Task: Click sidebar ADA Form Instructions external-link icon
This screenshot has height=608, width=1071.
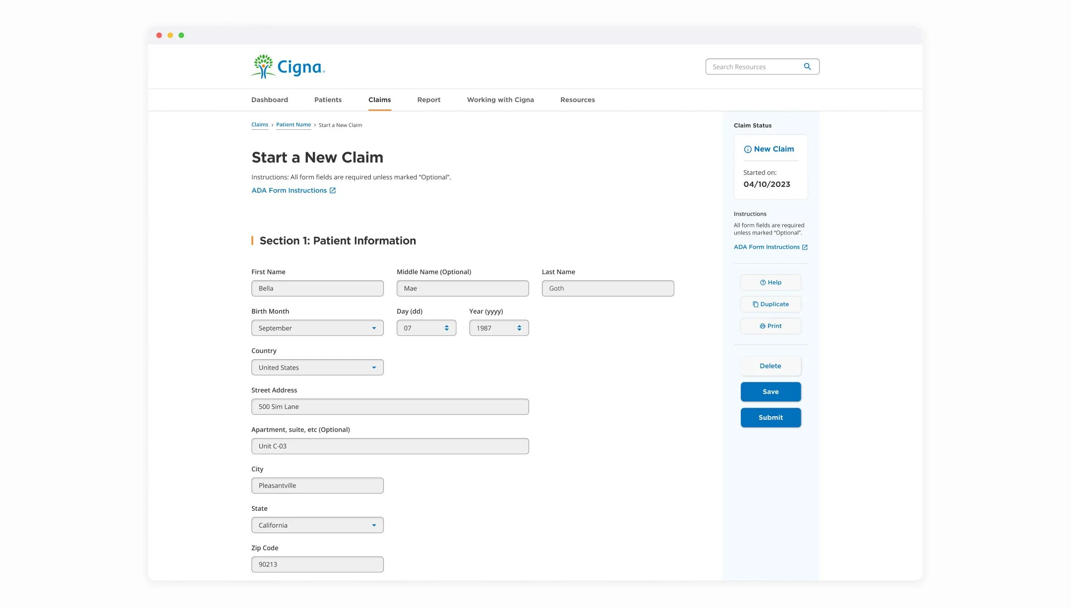Action: [x=805, y=247]
